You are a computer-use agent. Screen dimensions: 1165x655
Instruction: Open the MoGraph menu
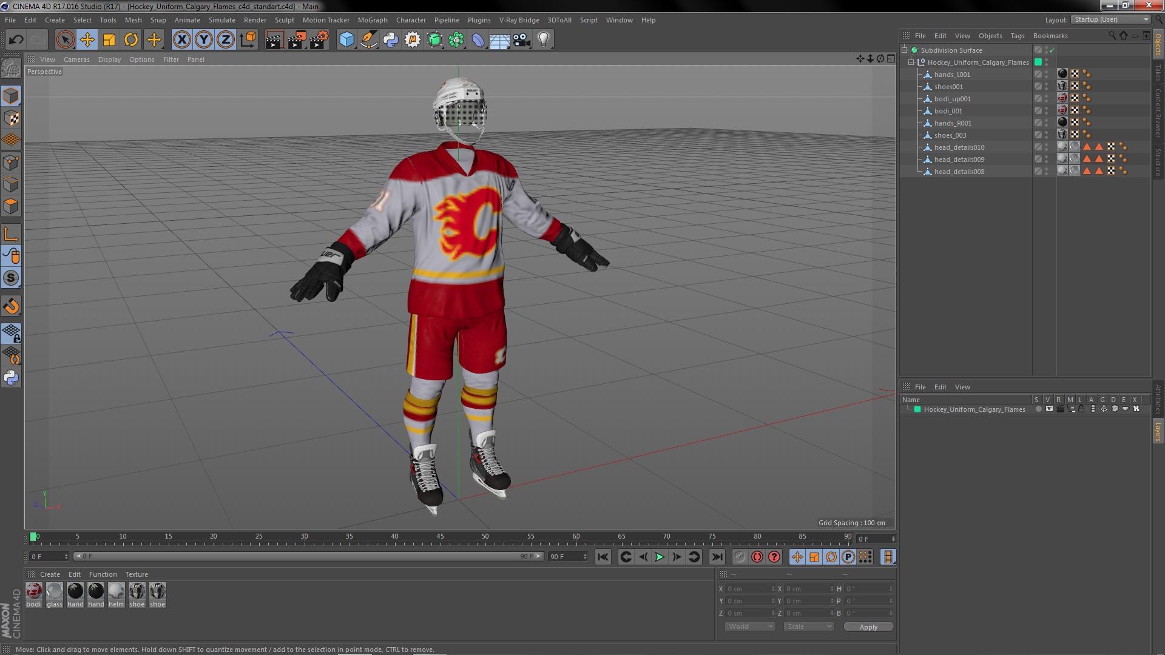tap(373, 20)
